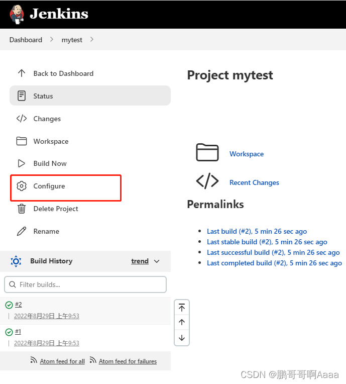Click the RSS icon beside Atom feed for failures

(93, 360)
